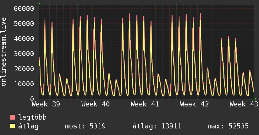Click the 40000 y-axis label
The width and height of the screenshot is (259, 135).
[24, 39]
